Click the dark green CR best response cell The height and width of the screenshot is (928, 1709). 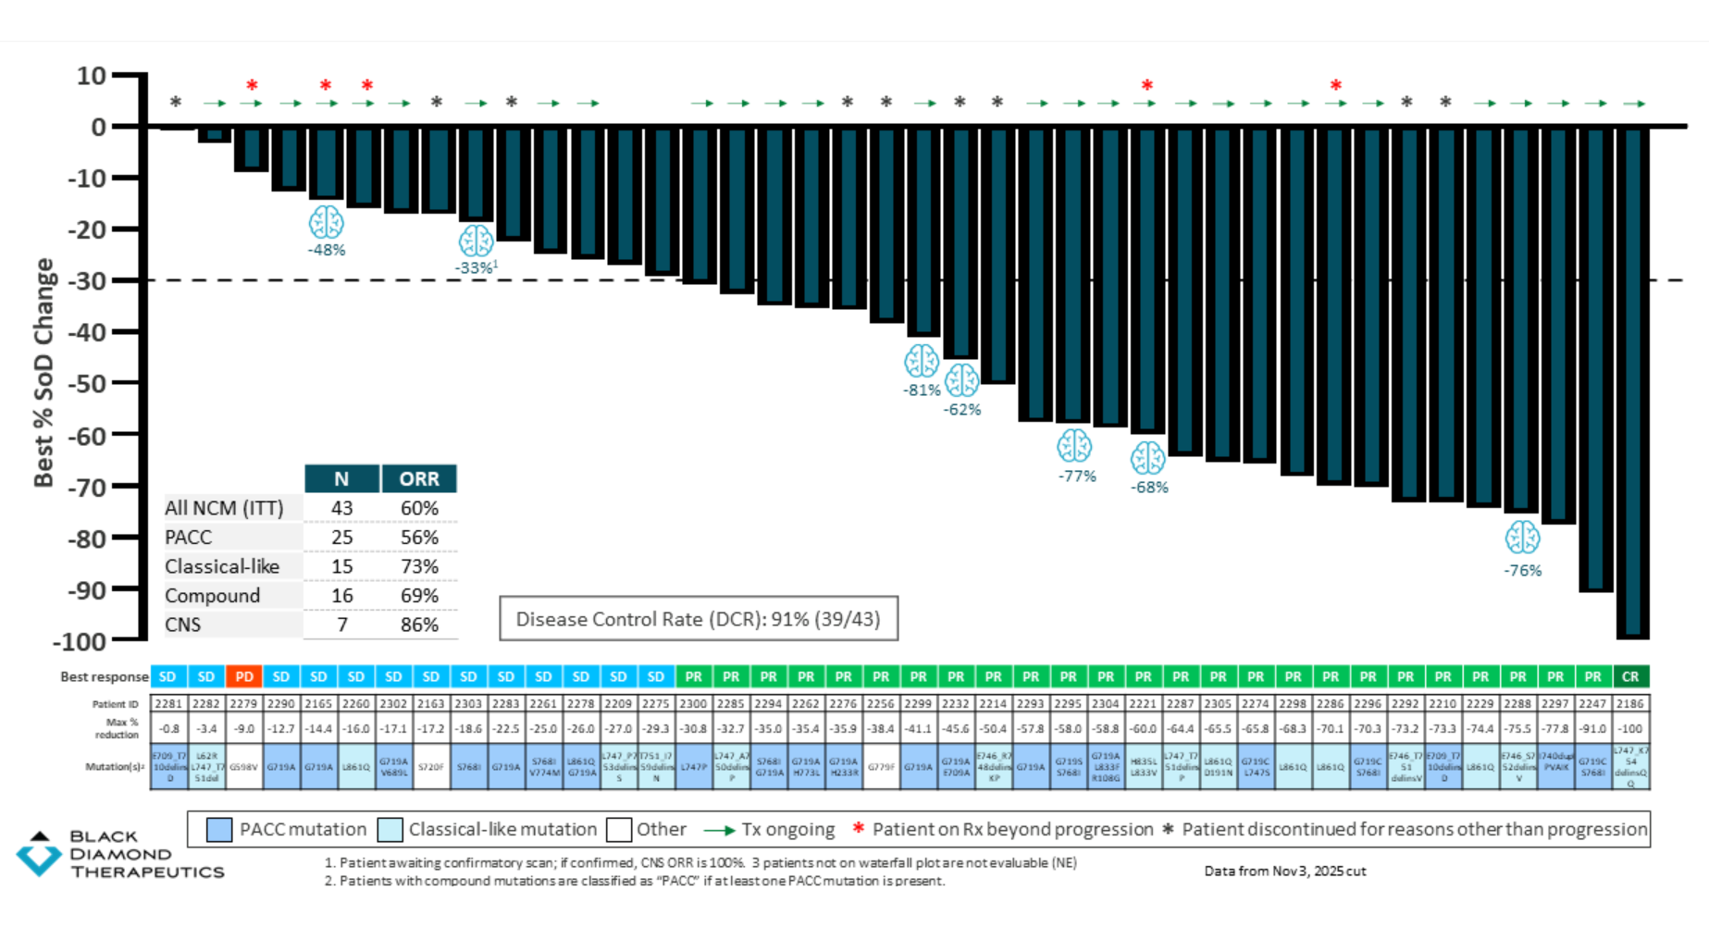click(1630, 676)
